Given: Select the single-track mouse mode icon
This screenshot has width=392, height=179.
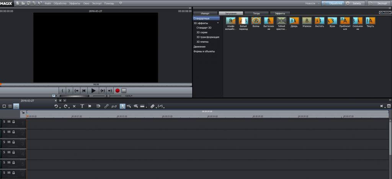Looking at the screenshot, I should coord(129,106).
